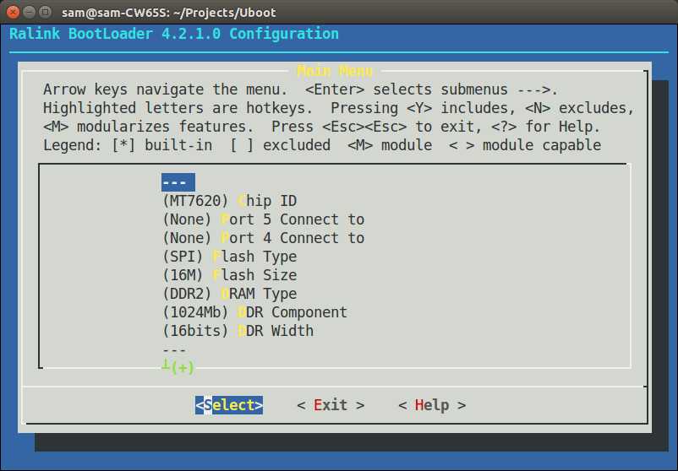The width and height of the screenshot is (678, 471).
Task: Click the Legend line text
Action: click(322, 145)
